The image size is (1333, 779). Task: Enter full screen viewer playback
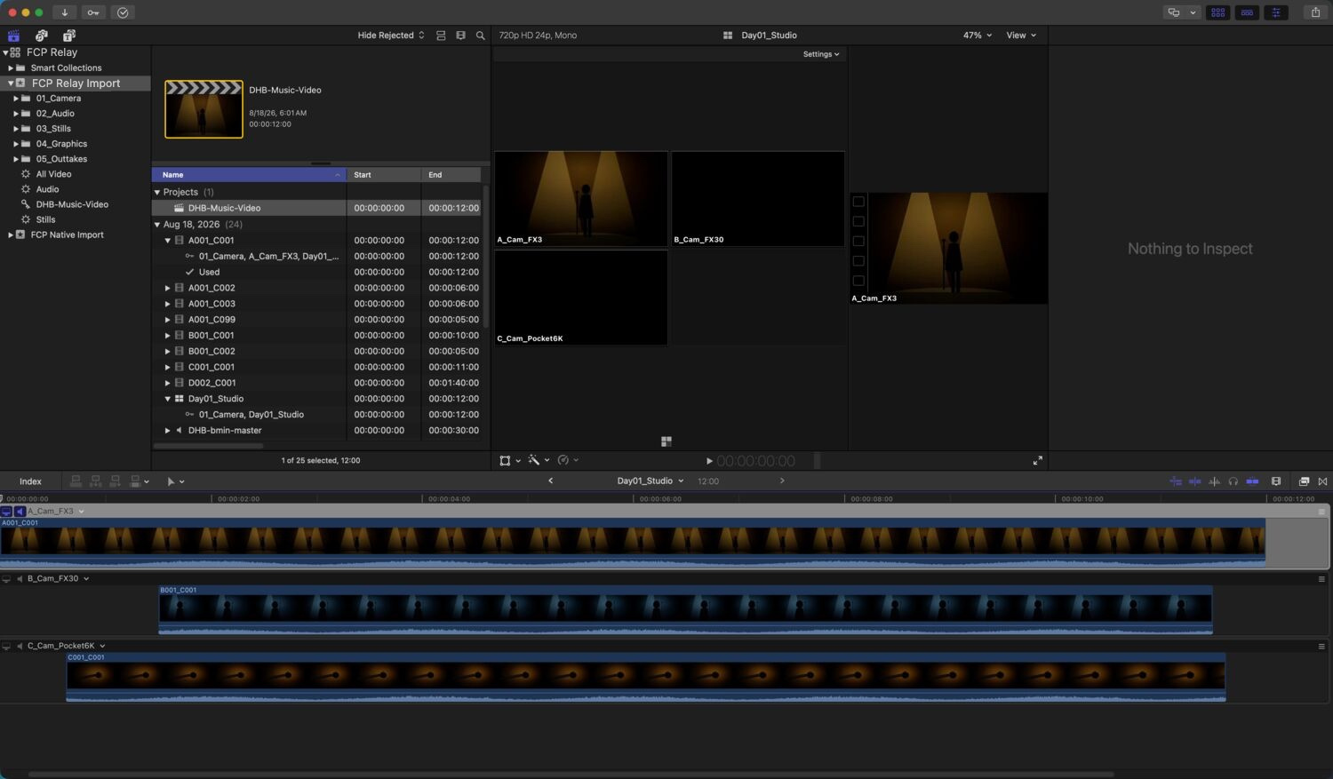click(1037, 460)
